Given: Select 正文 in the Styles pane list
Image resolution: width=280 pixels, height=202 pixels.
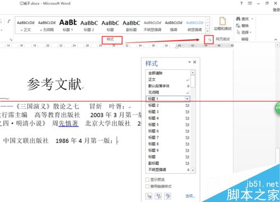Looking at the screenshot, I should (168, 79).
